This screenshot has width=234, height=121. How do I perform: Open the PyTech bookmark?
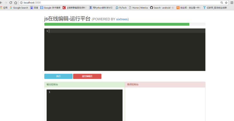click(121, 8)
